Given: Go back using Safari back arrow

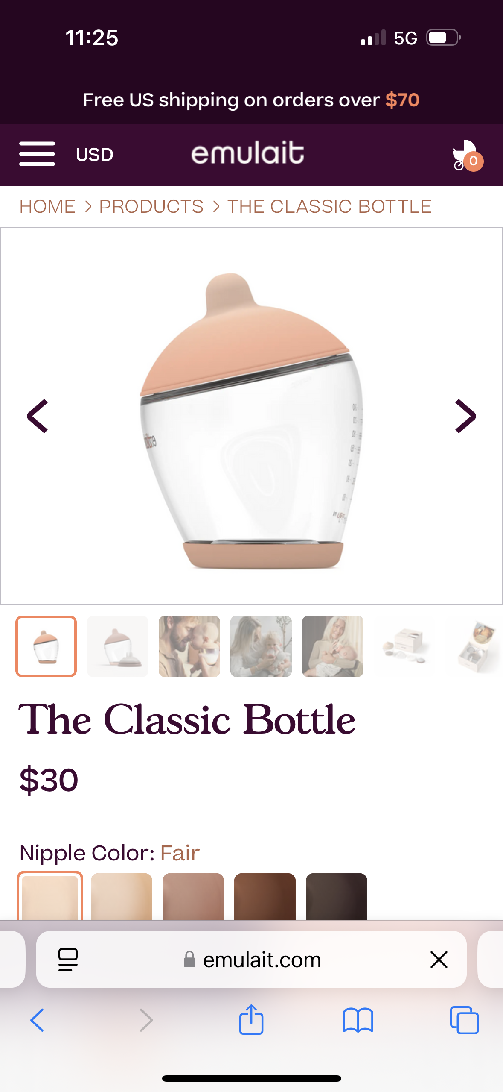Looking at the screenshot, I should click(x=37, y=1020).
